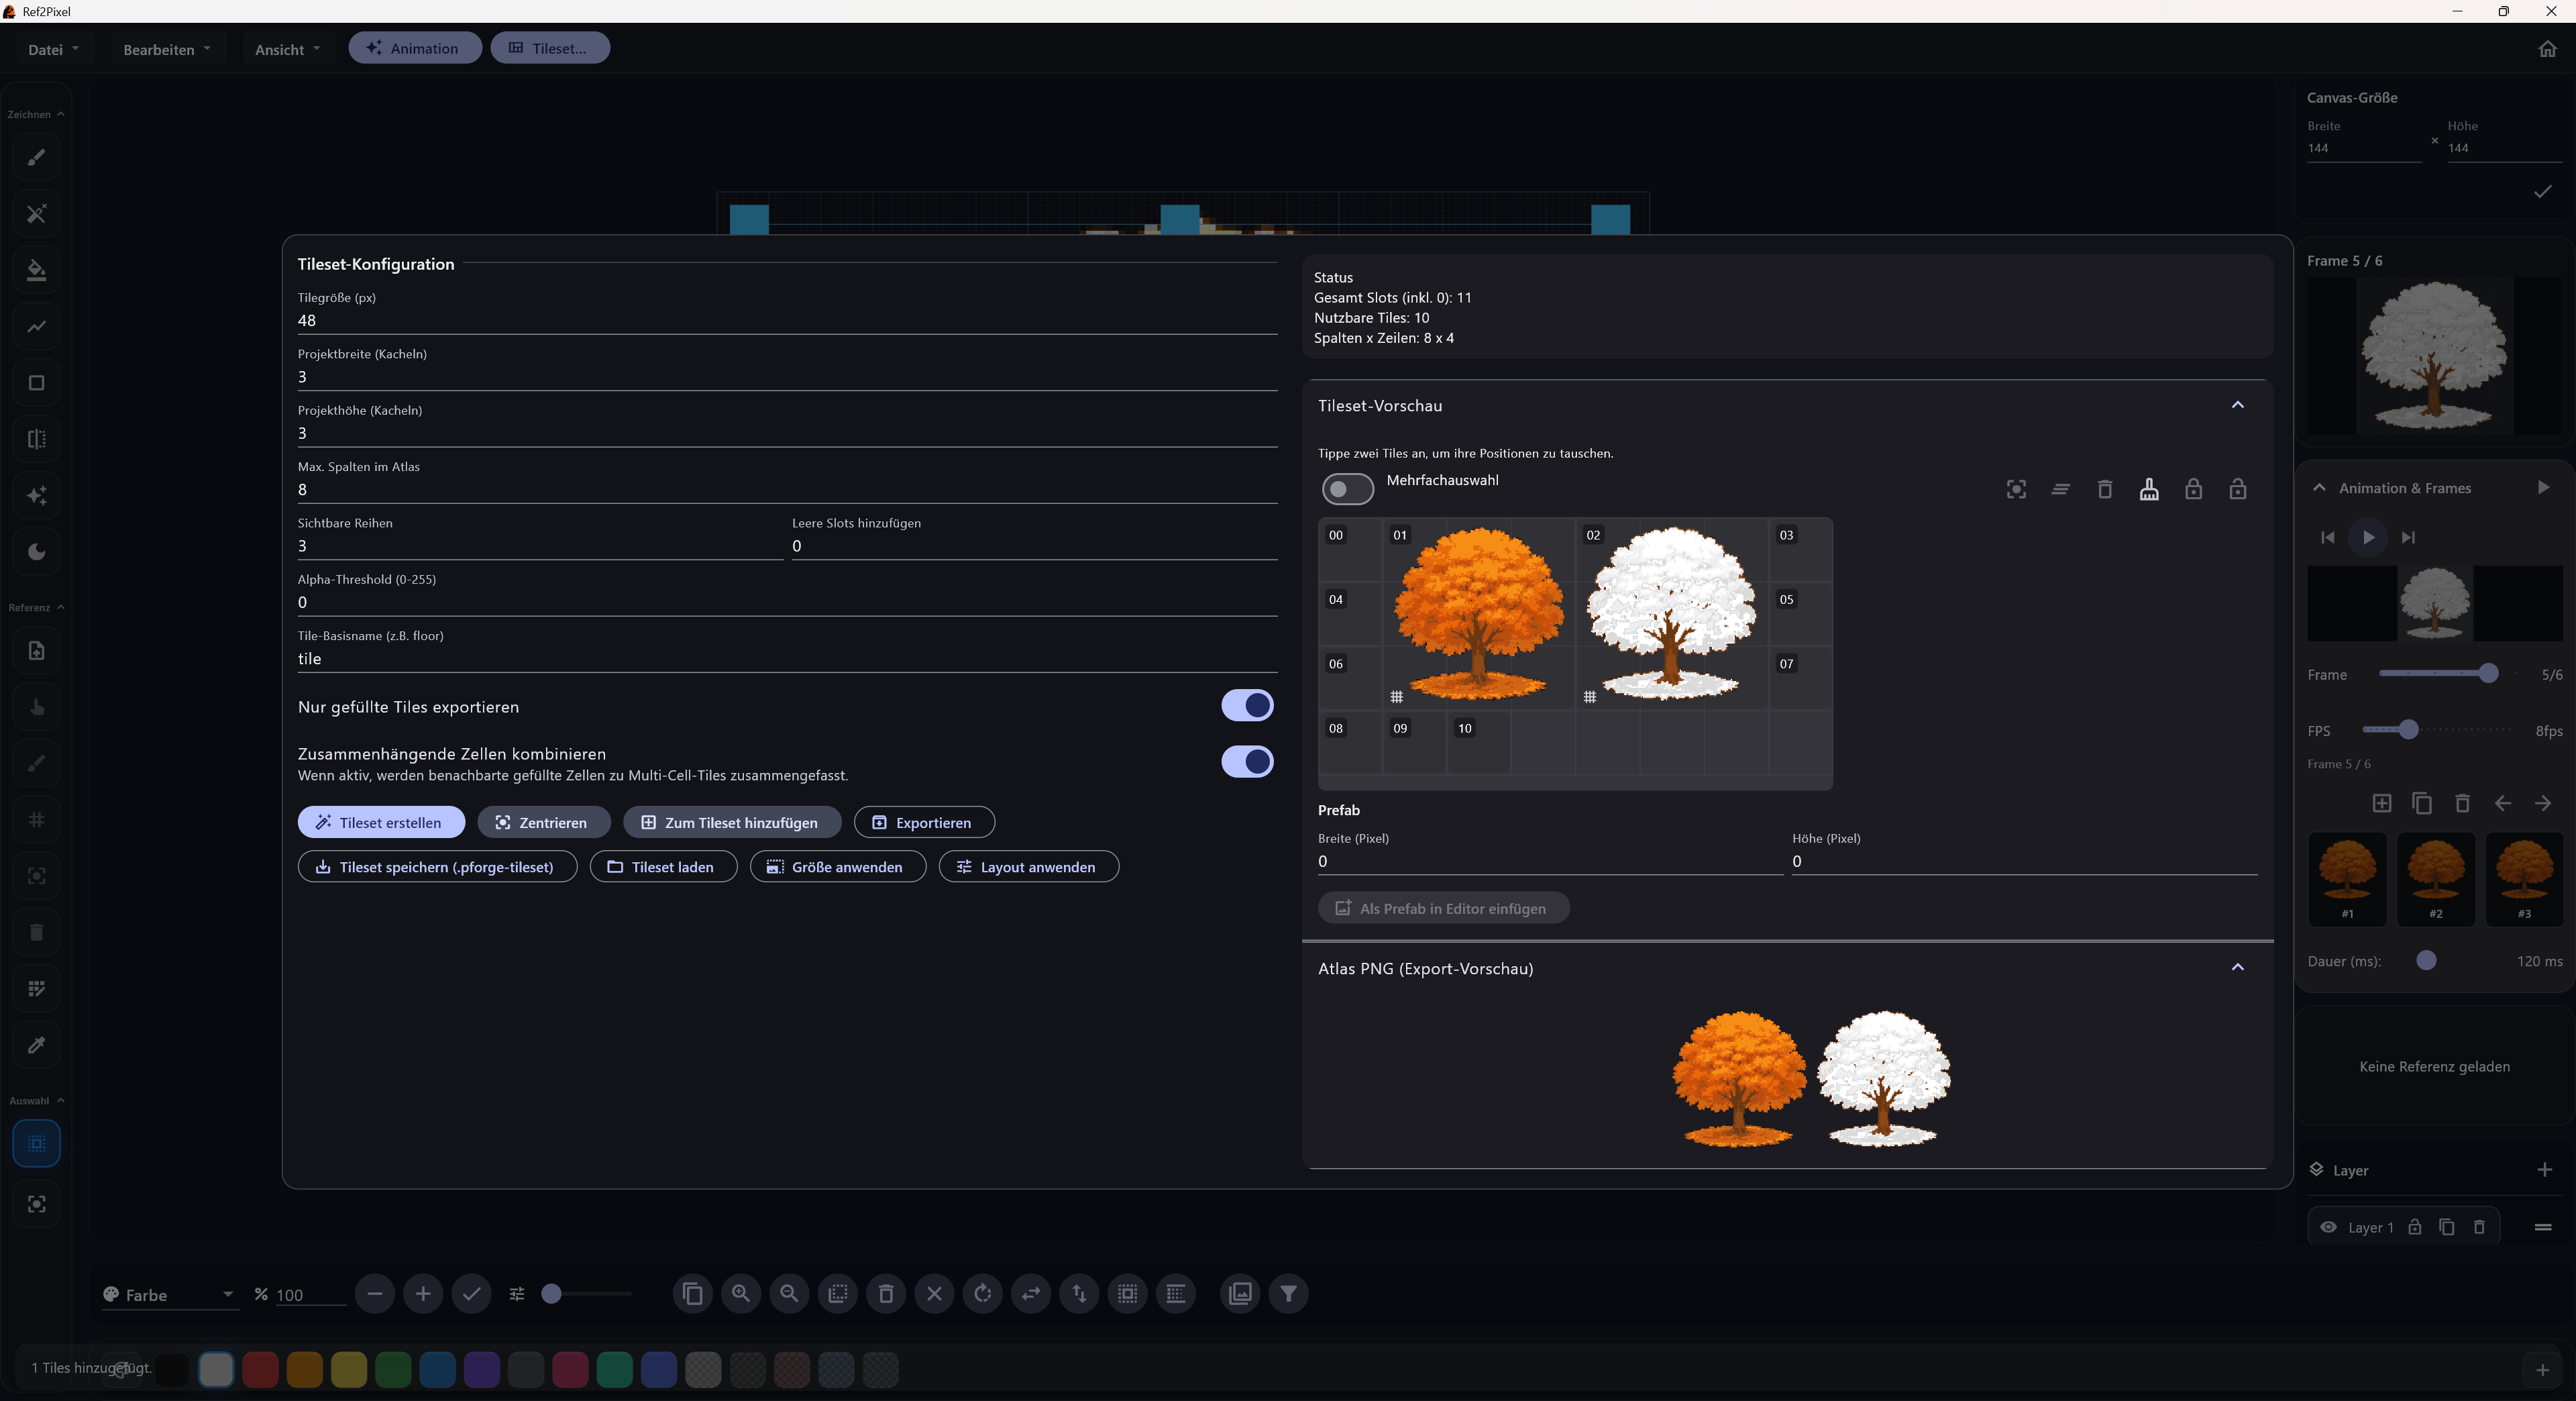Hide Layer 1 using the eye icon
This screenshot has height=1401, width=2576.
point(2328,1227)
